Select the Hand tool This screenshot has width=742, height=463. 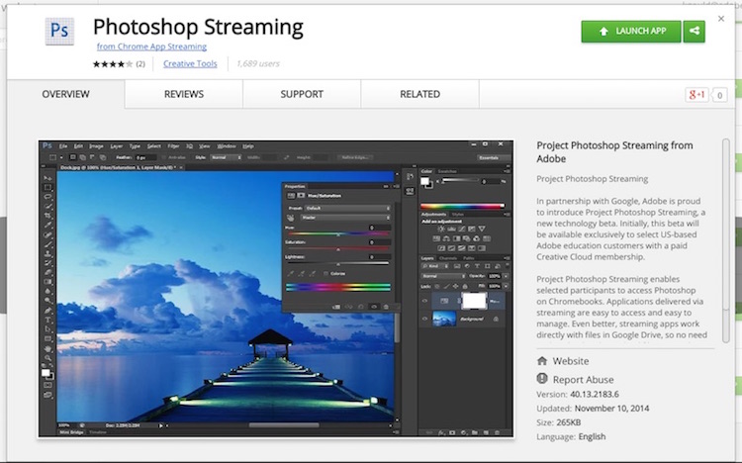(47, 349)
